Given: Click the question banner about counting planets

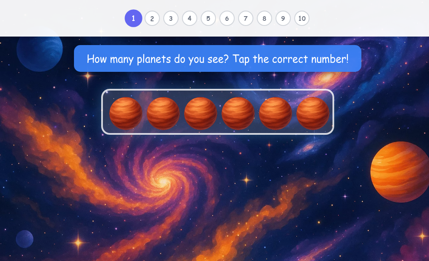Looking at the screenshot, I should [217, 59].
